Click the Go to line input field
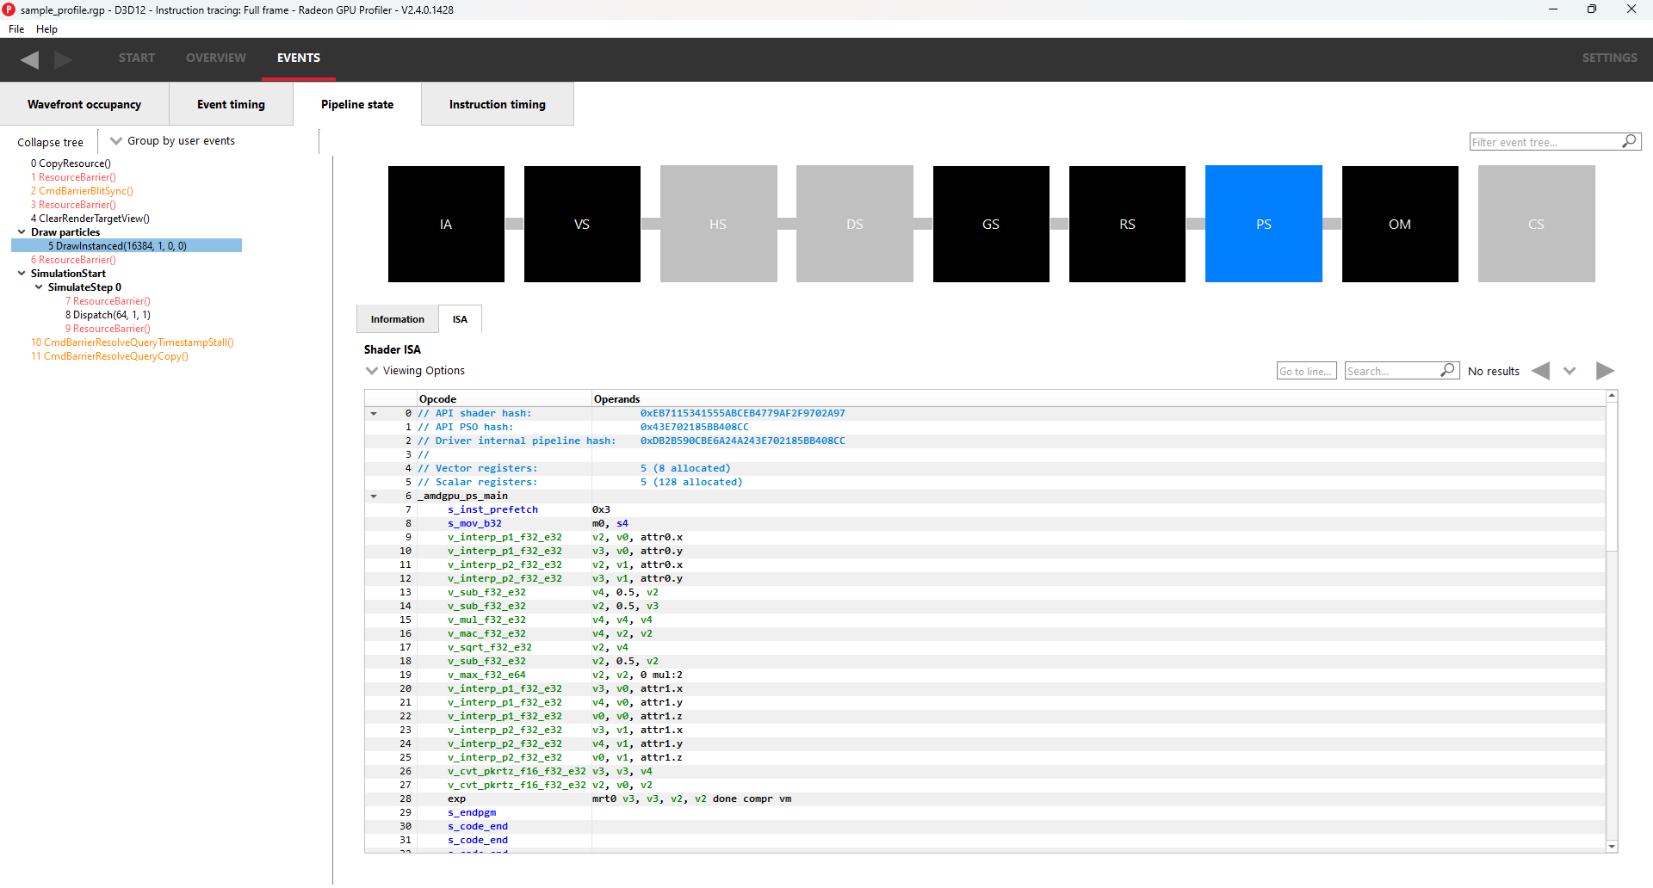Screen dimensions: 1653x888 point(1305,371)
